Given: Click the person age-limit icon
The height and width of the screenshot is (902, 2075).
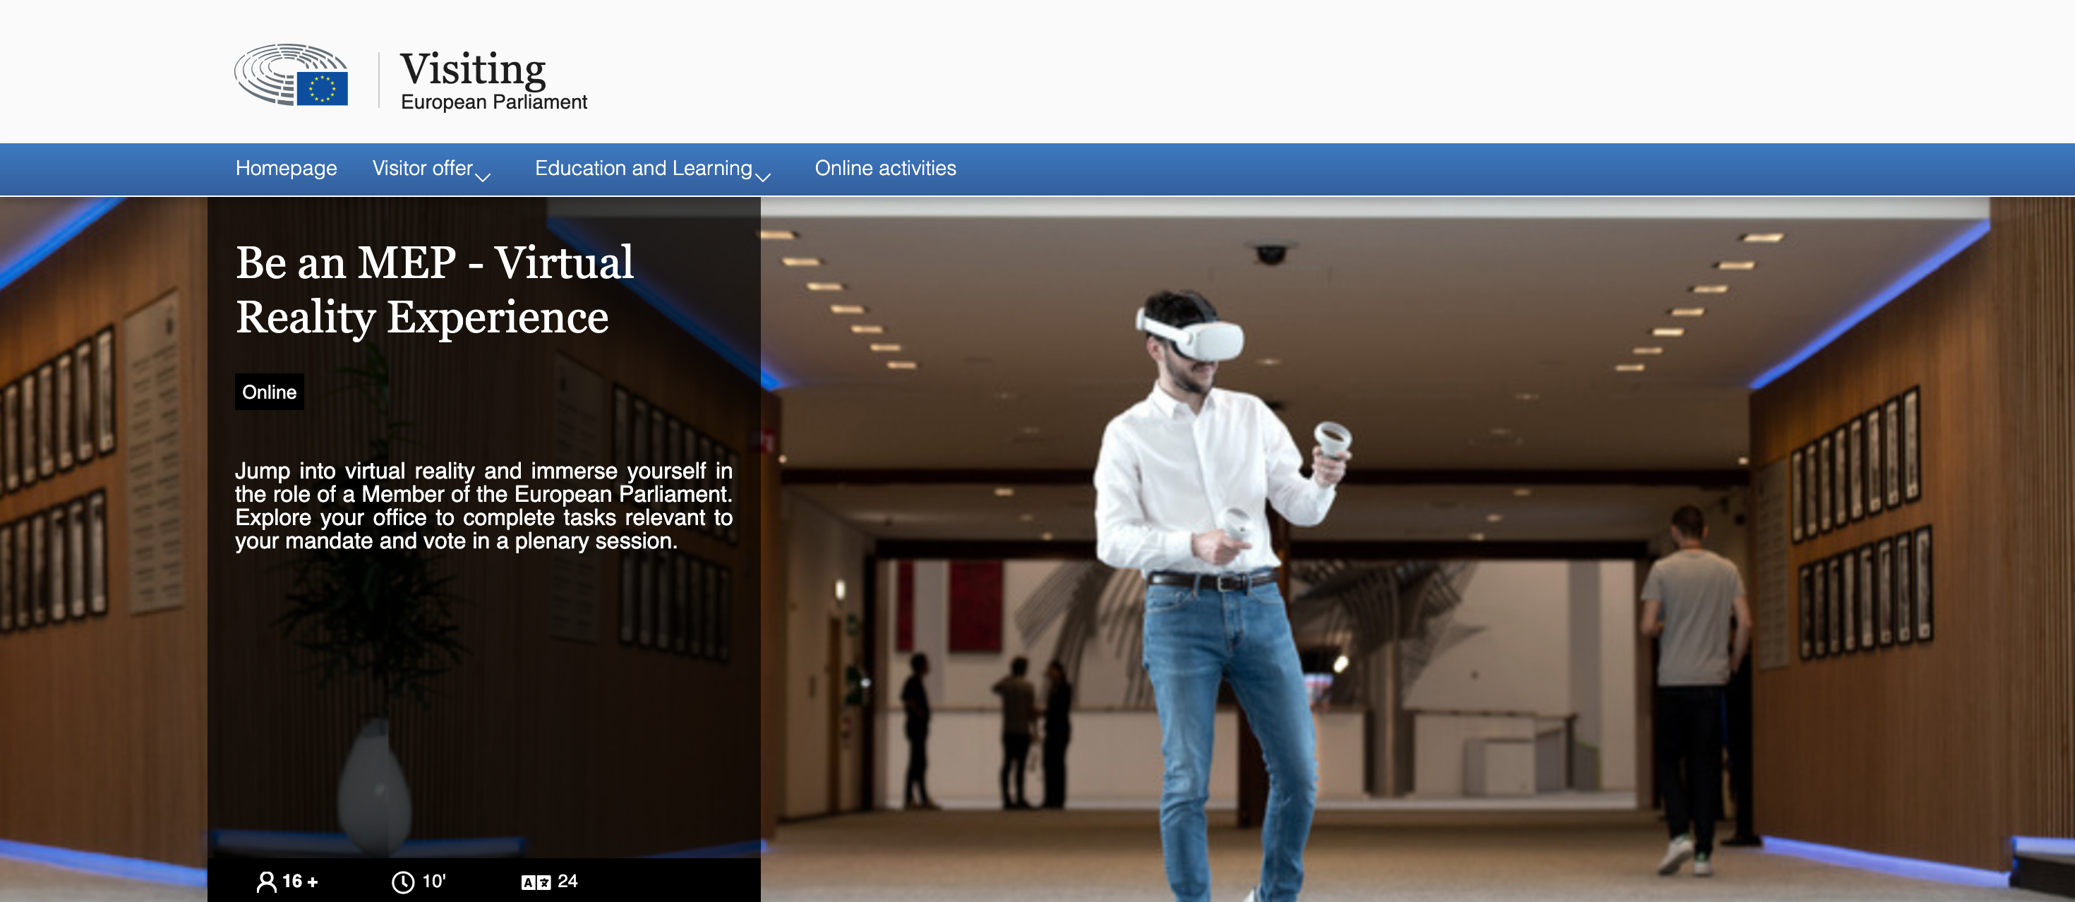Looking at the screenshot, I should coord(266,882).
